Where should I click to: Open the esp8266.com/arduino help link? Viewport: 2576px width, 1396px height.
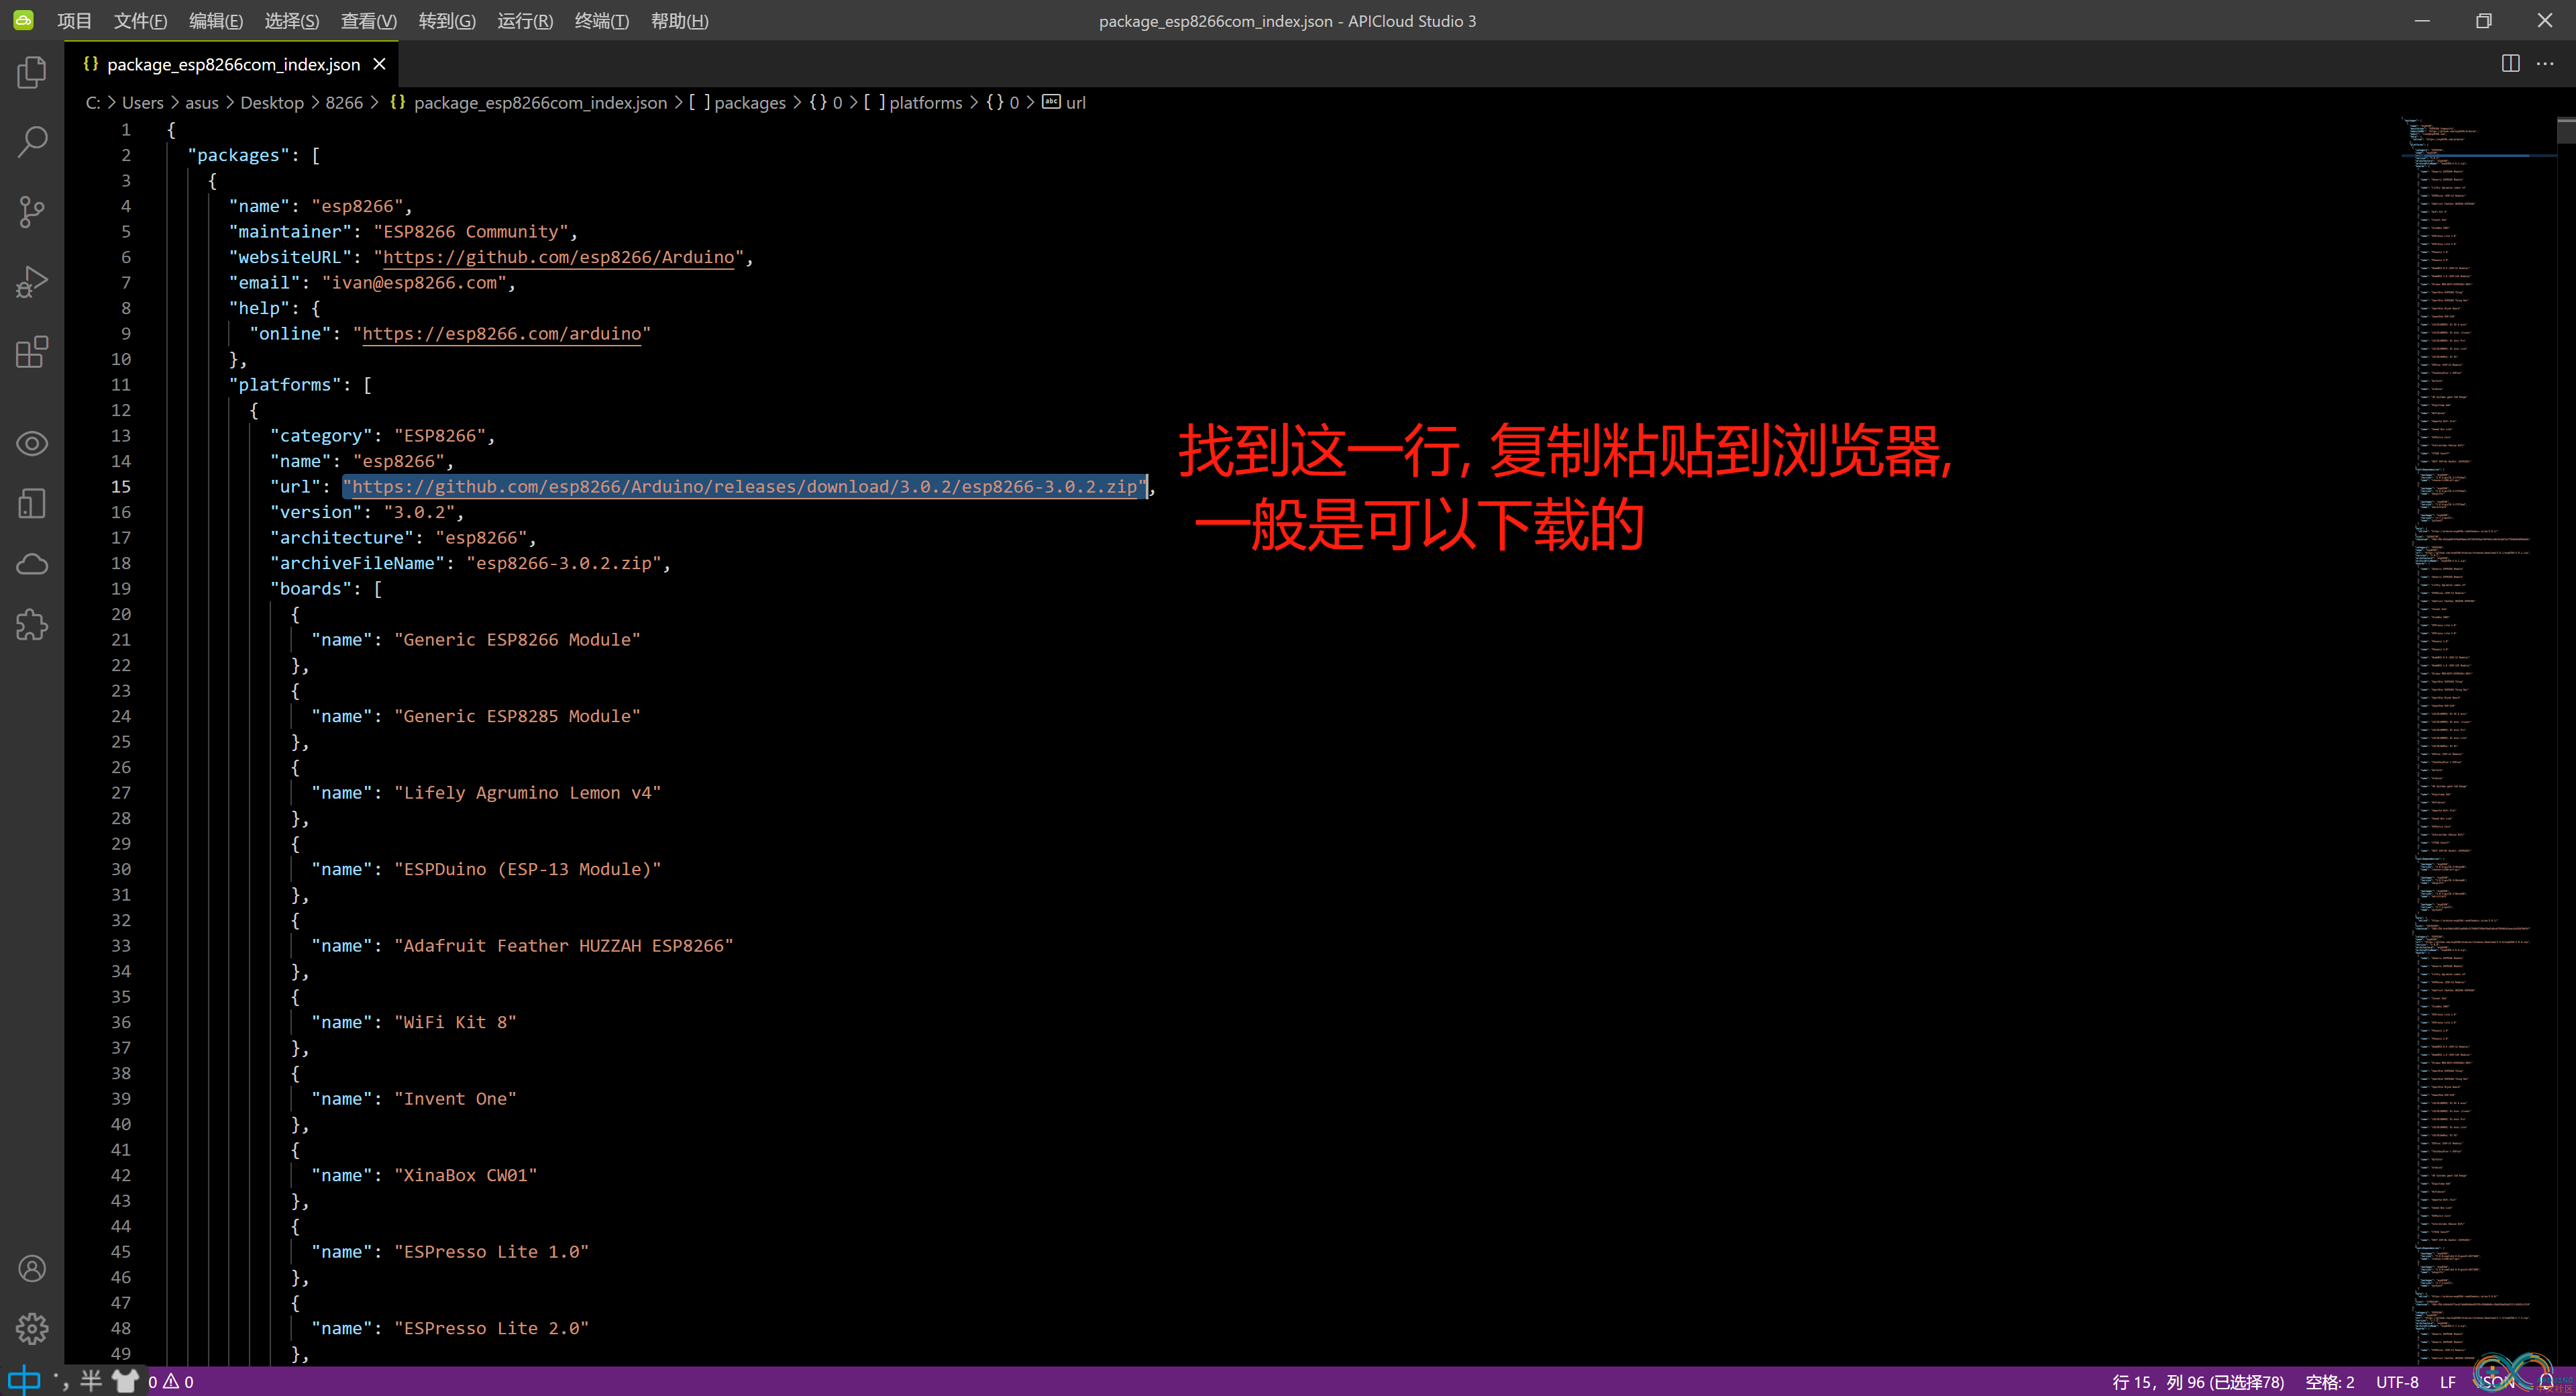click(x=501, y=334)
